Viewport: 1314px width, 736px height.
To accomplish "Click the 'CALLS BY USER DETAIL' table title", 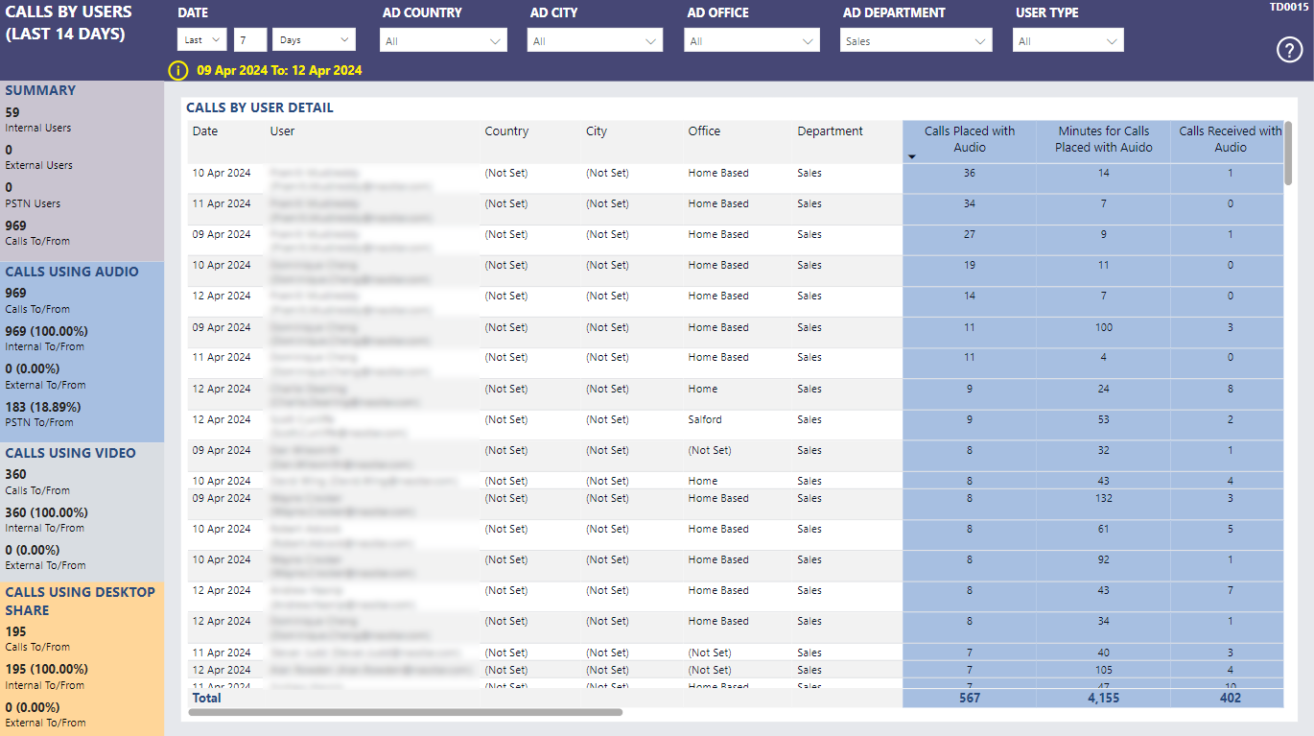I will coord(260,108).
